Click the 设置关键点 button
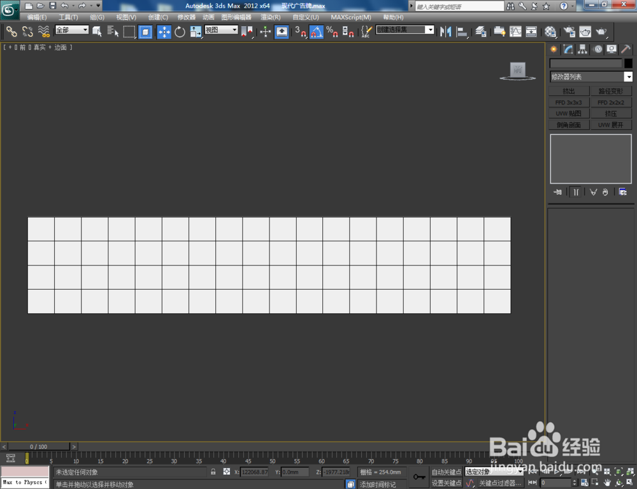 pos(447,483)
